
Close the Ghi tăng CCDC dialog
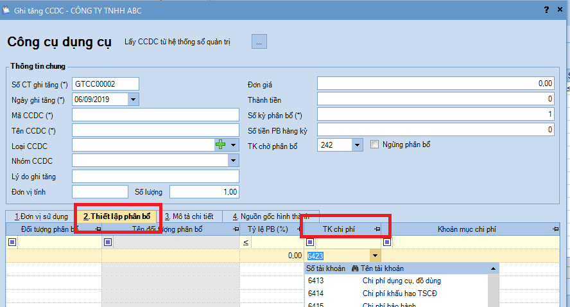click(560, 10)
